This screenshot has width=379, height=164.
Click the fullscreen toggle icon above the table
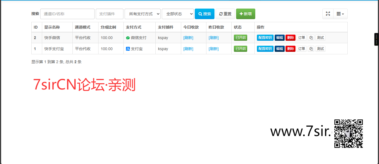pos(328,14)
